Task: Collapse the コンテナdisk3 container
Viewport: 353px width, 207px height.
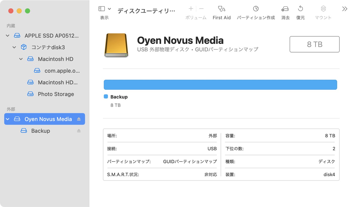Action: coord(14,47)
